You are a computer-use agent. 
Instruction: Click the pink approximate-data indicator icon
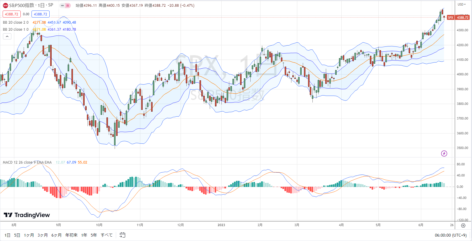pyautogui.click(x=68, y=6)
